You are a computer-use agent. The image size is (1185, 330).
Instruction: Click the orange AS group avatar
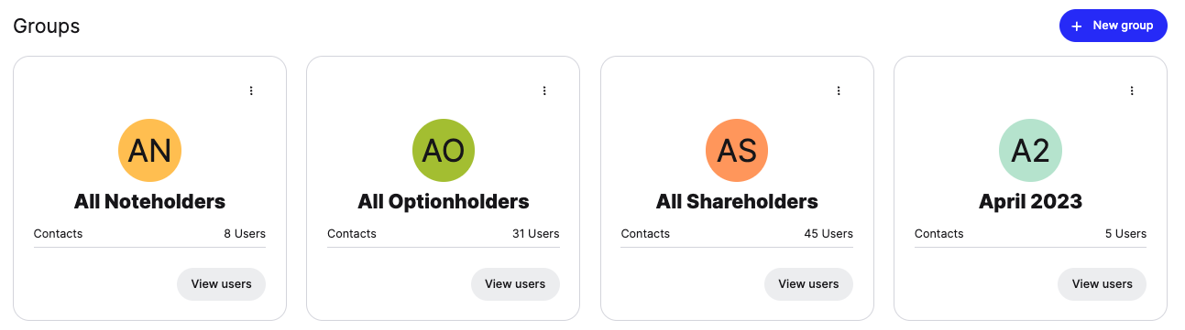(737, 150)
